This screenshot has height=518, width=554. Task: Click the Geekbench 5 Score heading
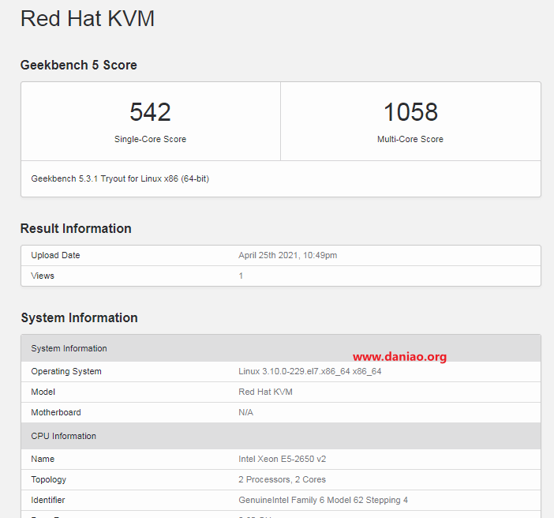pos(78,65)
